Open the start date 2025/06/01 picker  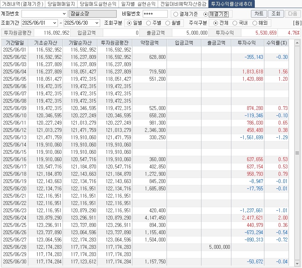point(54,23)
